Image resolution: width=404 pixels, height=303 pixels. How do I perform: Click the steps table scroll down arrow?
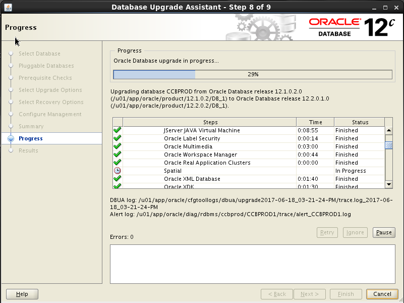389,184
